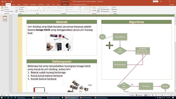The height and width of the screenshot is (99, 176).
Task: Open the Shape Effects dropdown
Action: [x=105, y=12]
